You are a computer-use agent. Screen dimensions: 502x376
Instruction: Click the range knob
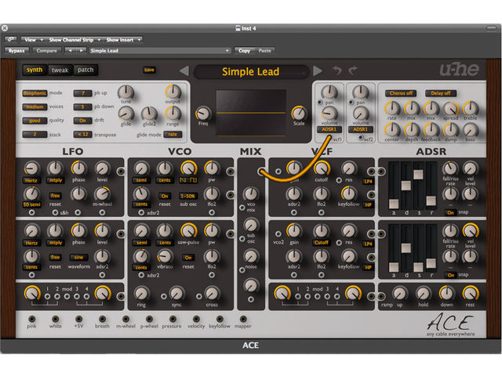pyautogui.click(x=173, y=114)
